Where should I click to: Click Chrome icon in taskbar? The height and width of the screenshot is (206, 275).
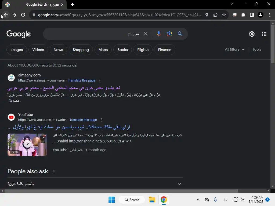[x=164, y=200]
